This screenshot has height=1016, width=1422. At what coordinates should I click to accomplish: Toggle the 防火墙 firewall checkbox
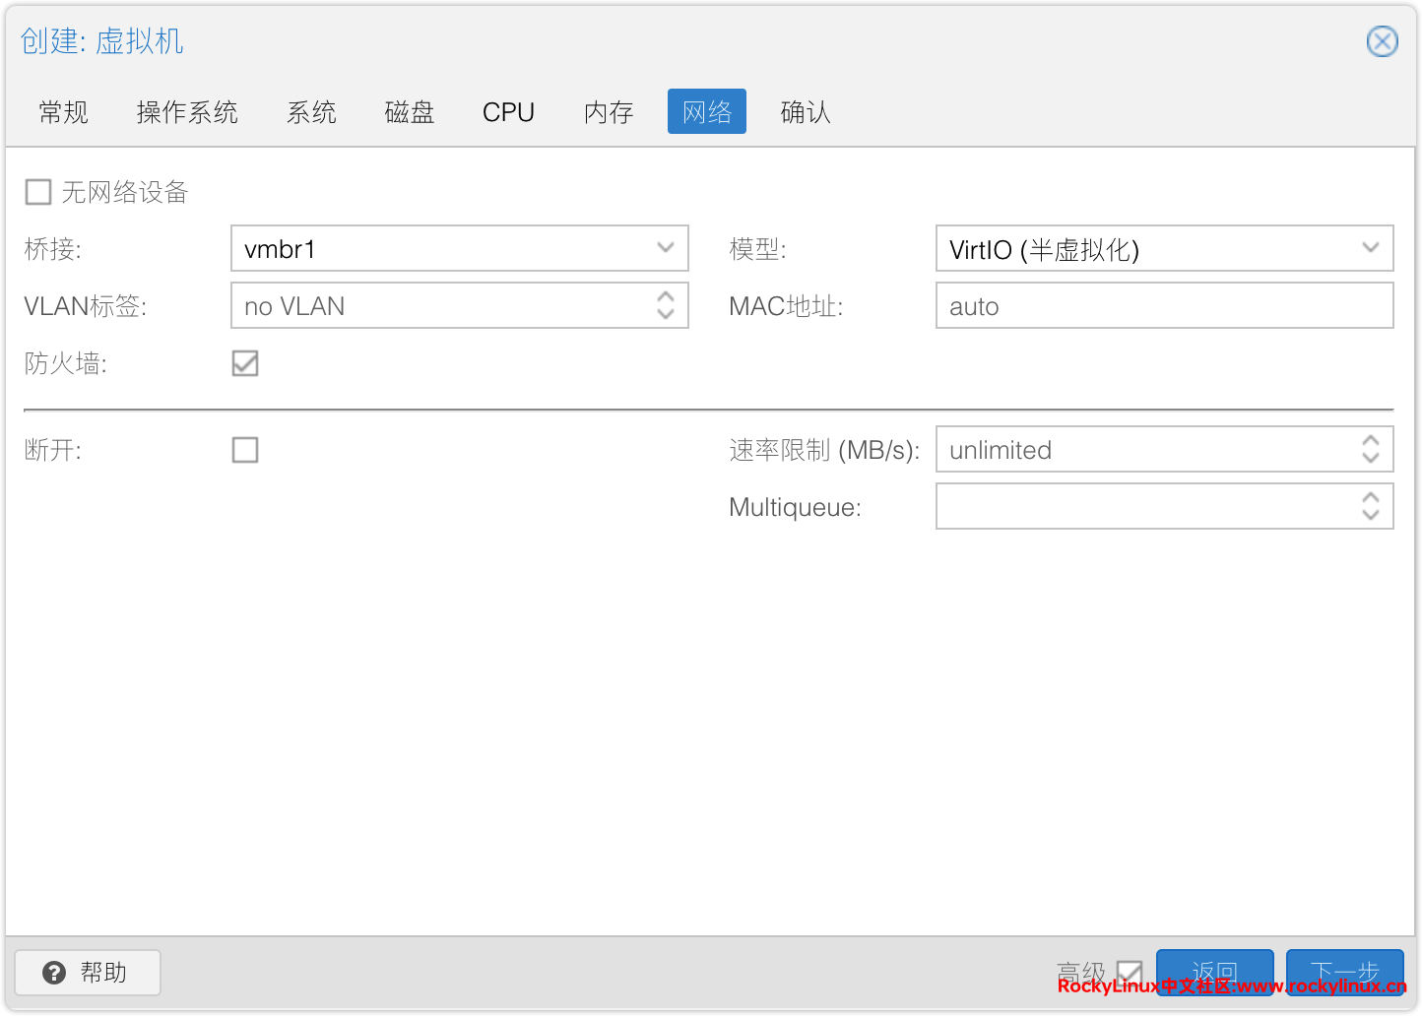pos(245,363)
